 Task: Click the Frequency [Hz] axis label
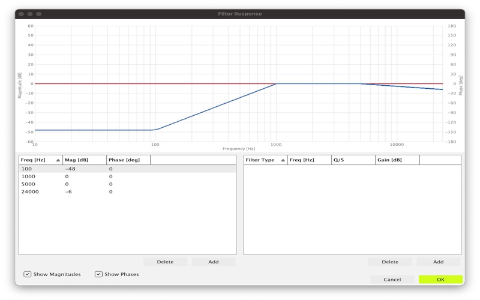click(239, 148)
